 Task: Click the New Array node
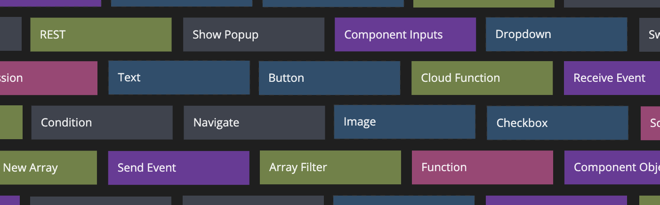[48, 168]
